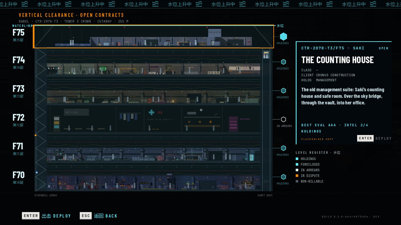This screenshot has height=225, width=401.
Task: Choose floor label F74
Action: (x=19, y=60)
